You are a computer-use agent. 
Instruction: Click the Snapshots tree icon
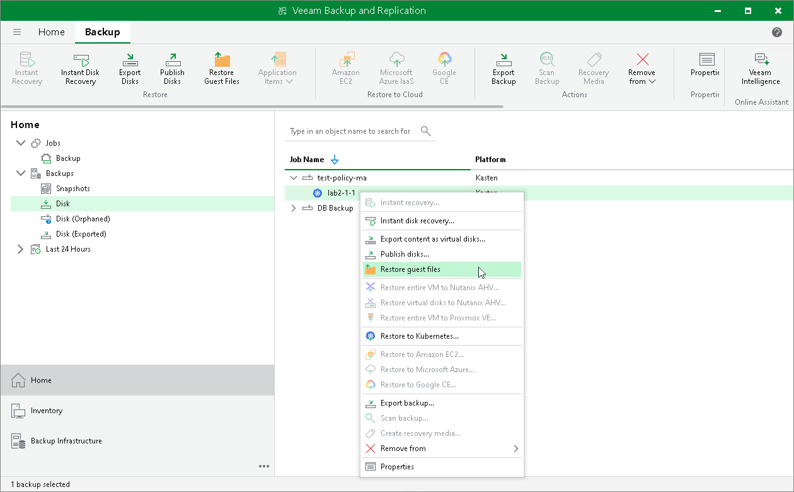(x=45, y=189)
